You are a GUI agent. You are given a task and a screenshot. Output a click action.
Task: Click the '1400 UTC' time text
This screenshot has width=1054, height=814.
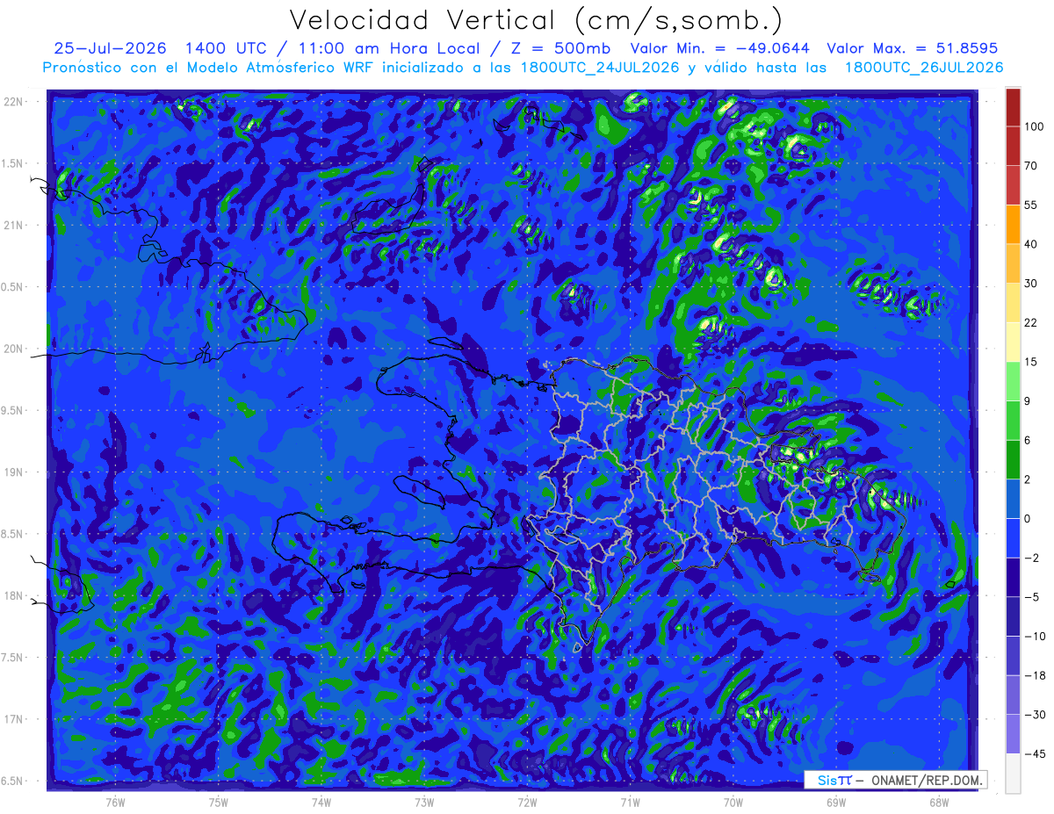[228, 48]
